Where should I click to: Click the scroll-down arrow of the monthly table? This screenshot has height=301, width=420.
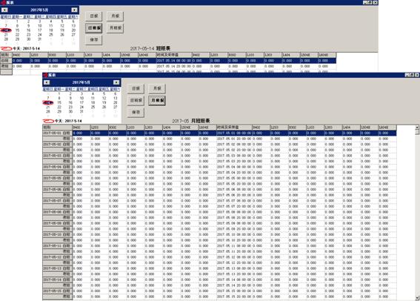[x=417, y=298]
